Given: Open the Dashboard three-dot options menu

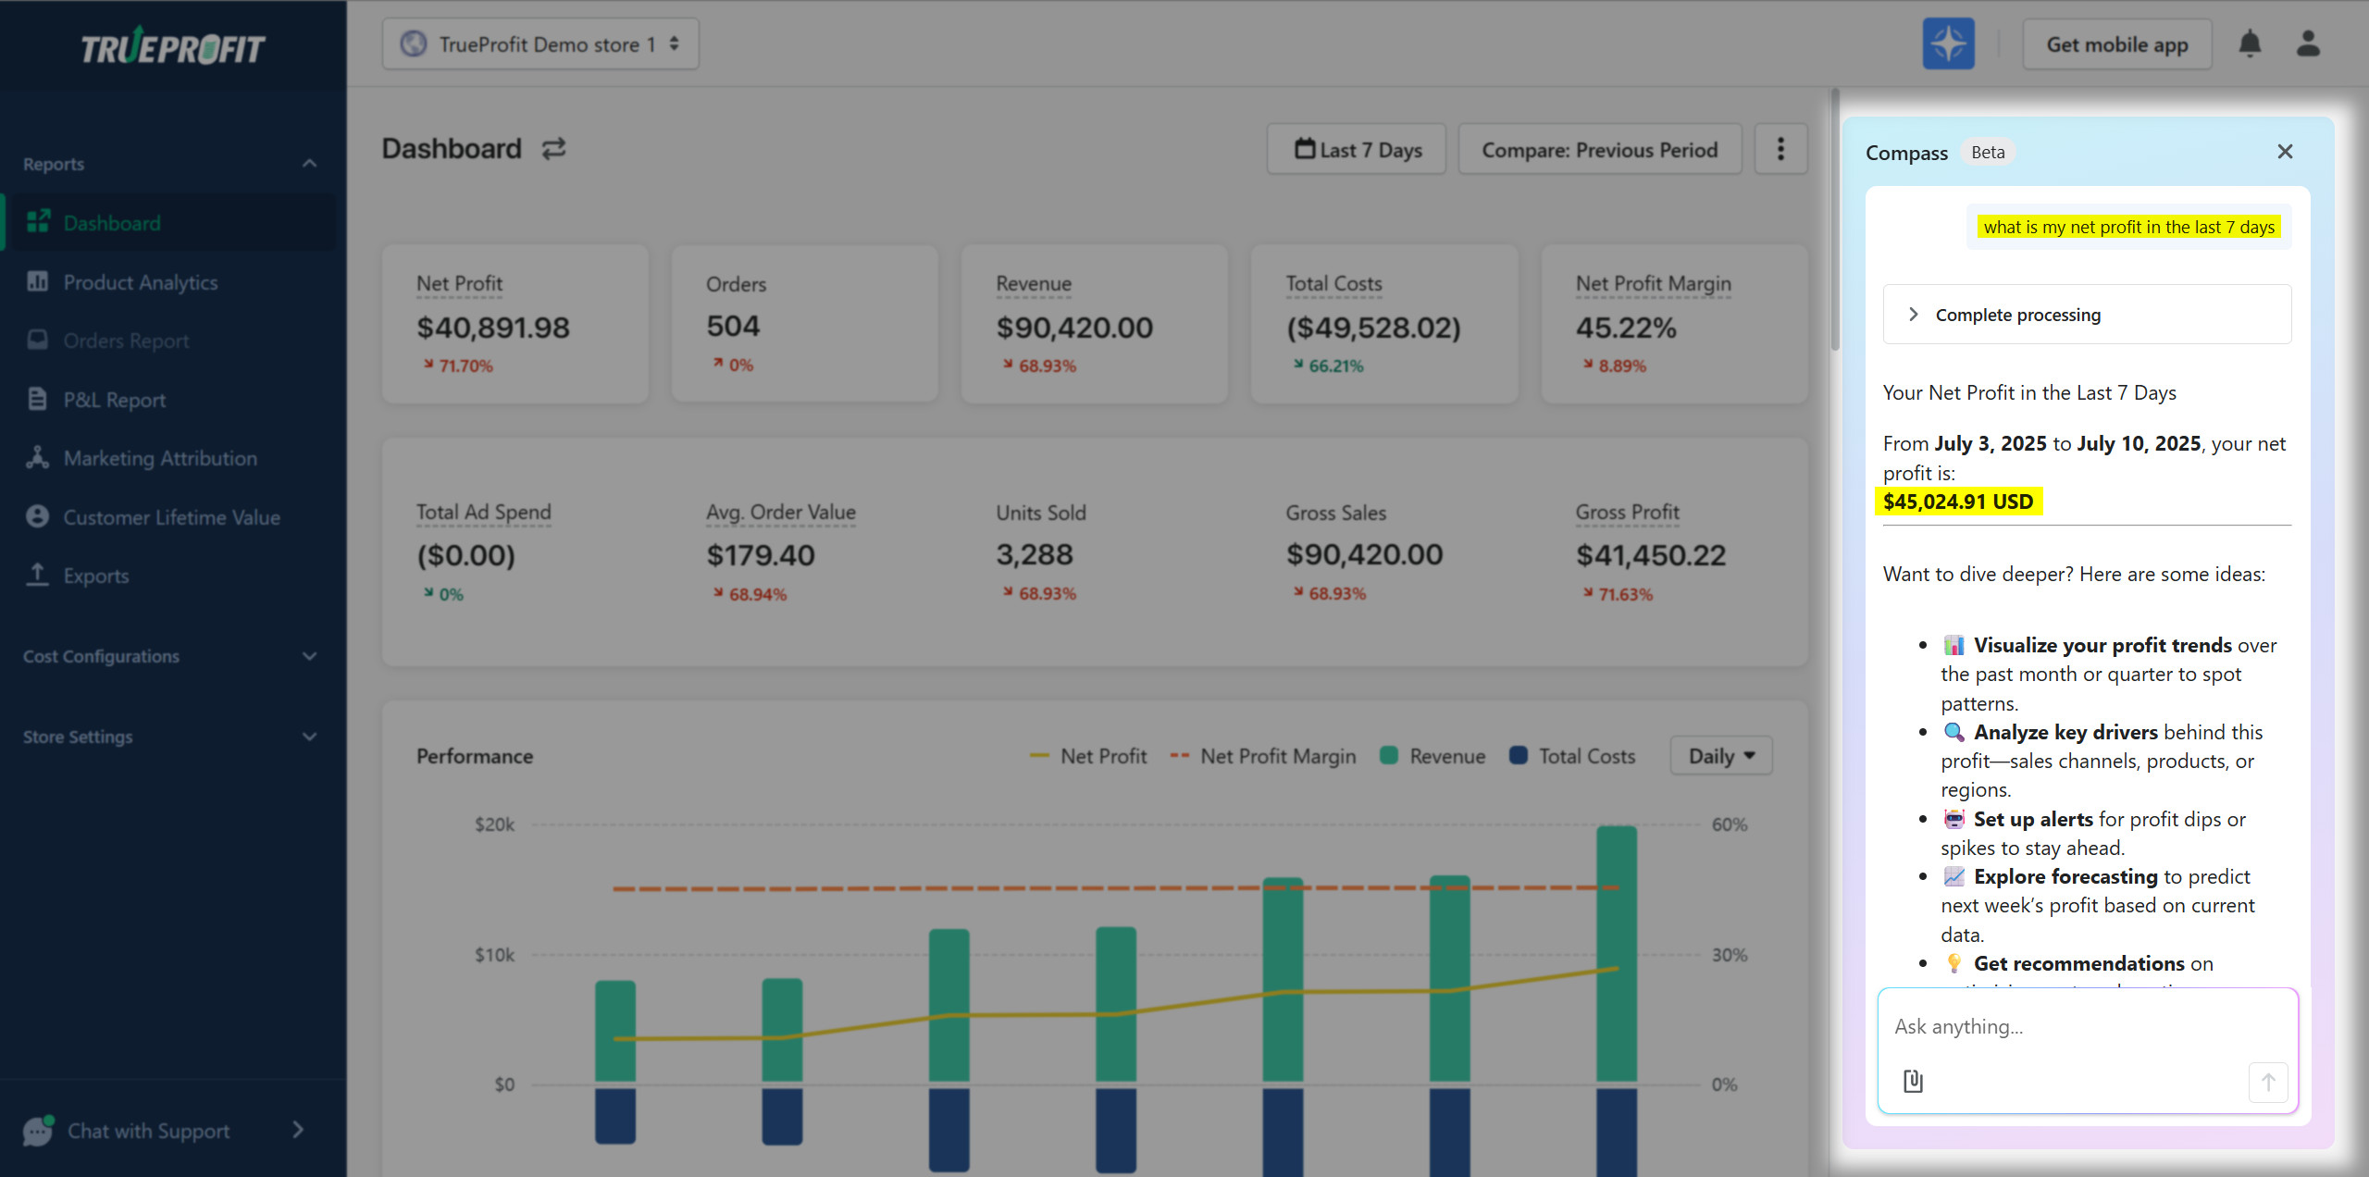Looking at the screenshot, I should pos(1780,148).
